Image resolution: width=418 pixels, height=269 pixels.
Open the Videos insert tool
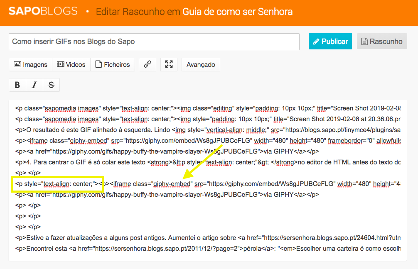[x=71, y=64]
